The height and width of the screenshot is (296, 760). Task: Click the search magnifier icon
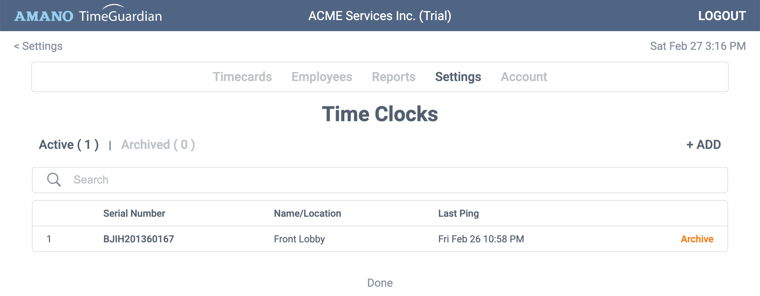click(54, 180)
